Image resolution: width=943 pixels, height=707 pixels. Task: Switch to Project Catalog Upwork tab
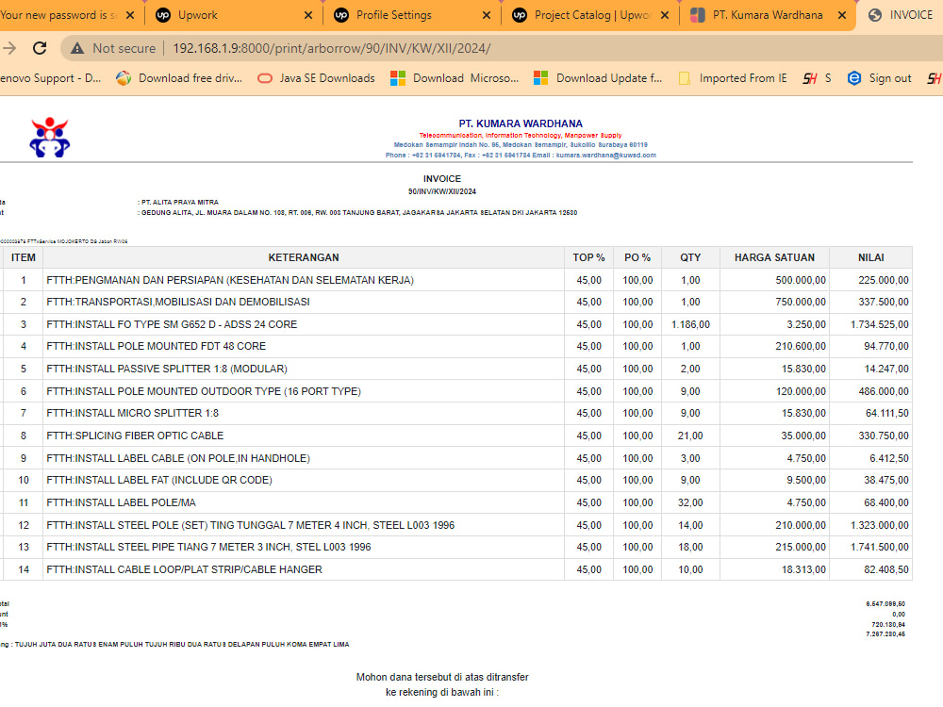(589, 15)
